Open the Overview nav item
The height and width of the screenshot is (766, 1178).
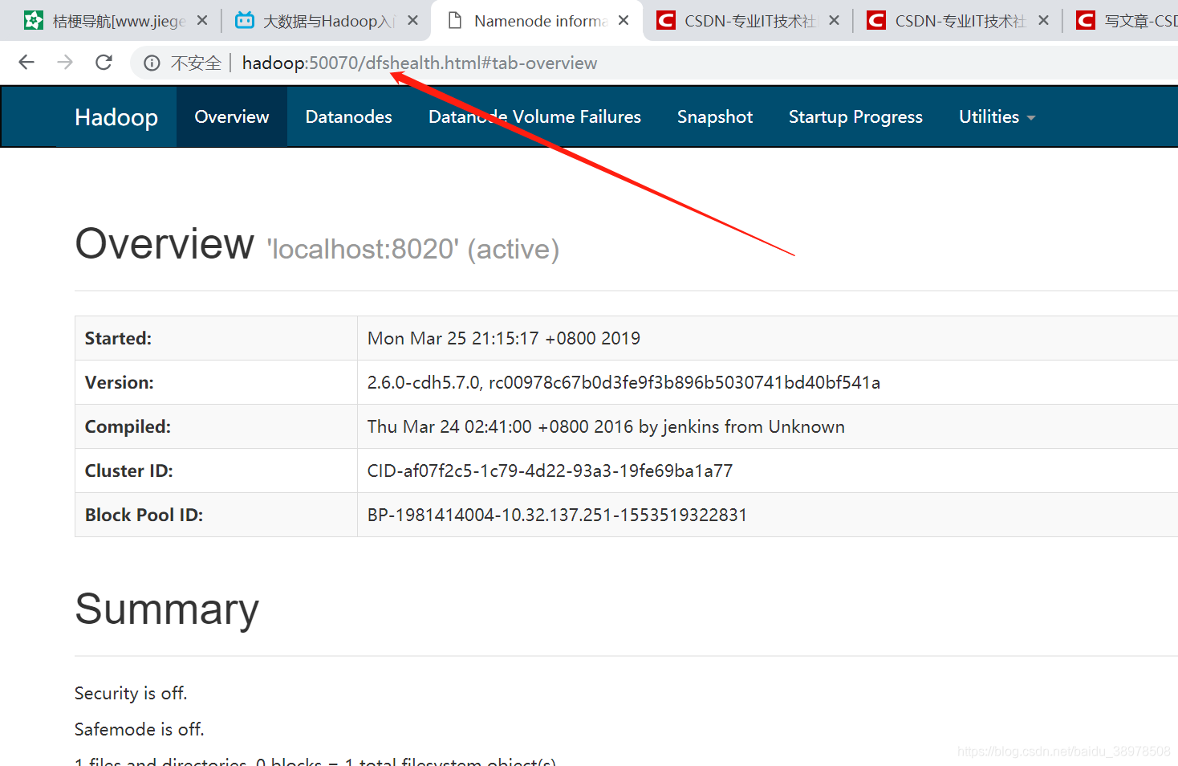pos(232,117)
